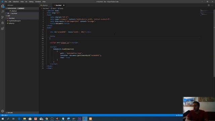Click the Split Editor icon

(x=209, y=5)
